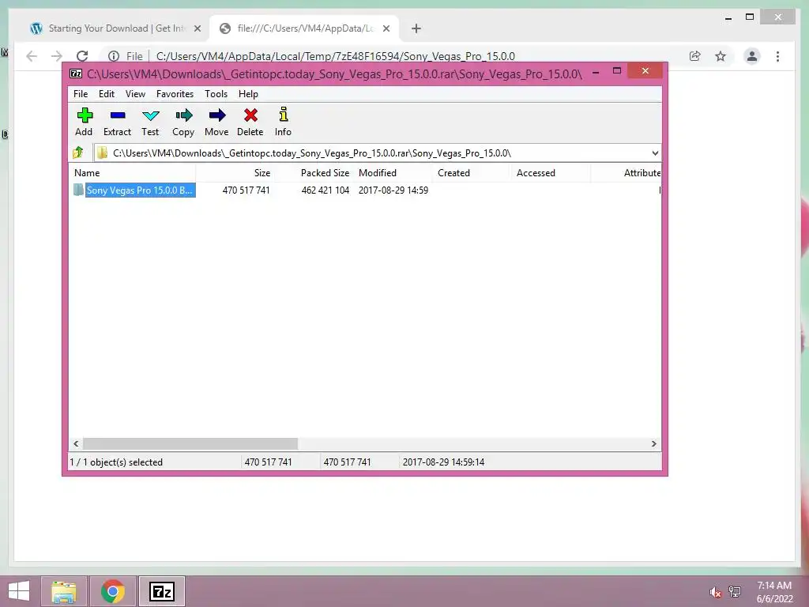The image size is (809, 607).
Task: Click the modified date 2017-08-29 14:59
Action: click(x=393, y=190)
